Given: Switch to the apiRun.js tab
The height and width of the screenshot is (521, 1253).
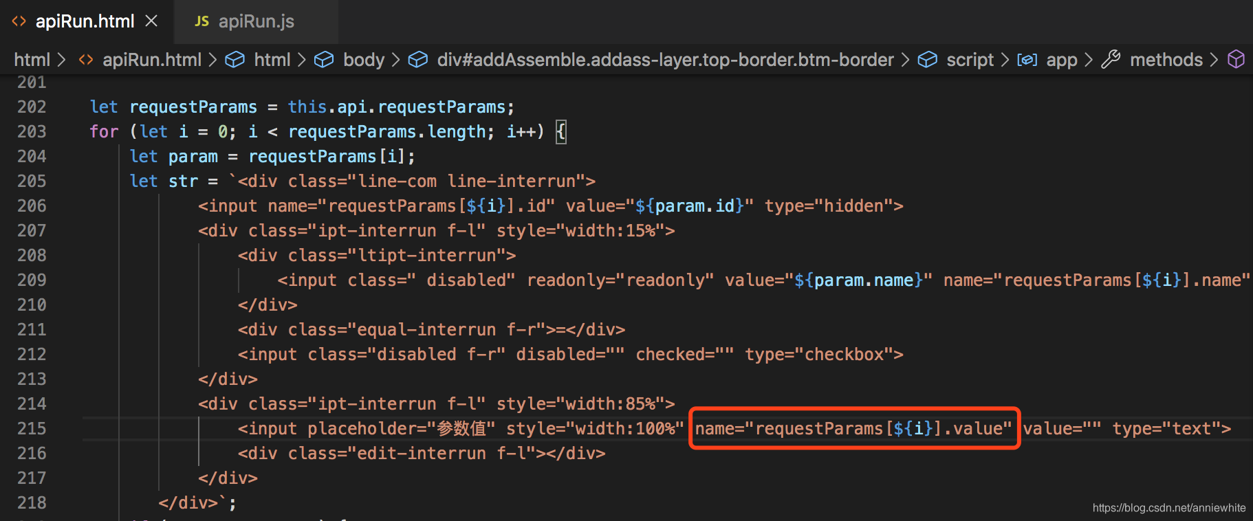Looking at the screenshot, I should 255,21.
